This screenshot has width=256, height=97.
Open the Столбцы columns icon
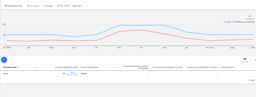point(245,59)
